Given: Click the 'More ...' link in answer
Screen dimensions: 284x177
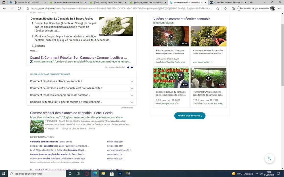Looking at the screenshot, I should (34, 51).
